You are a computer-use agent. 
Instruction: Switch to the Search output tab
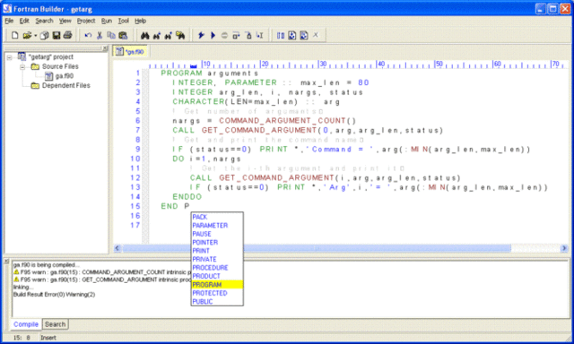pyautogui.click(x=56, y=324)
